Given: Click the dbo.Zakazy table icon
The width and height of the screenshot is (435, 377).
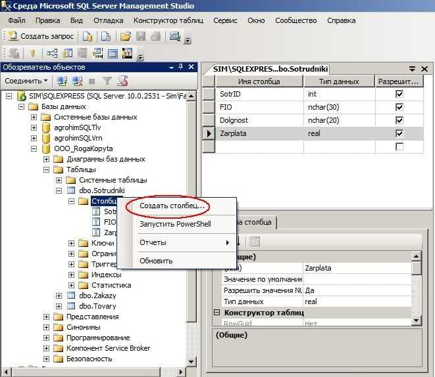Looking at the screenshot, I should (71, 296).
